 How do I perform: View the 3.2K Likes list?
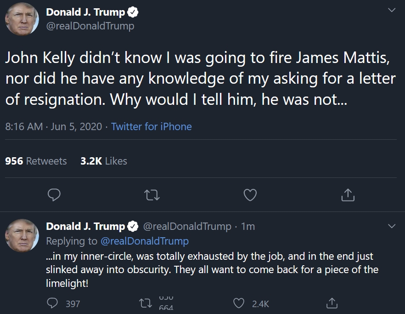[x=103, y=161]
